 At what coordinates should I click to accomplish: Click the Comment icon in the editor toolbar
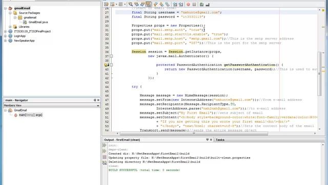[201, 5]
